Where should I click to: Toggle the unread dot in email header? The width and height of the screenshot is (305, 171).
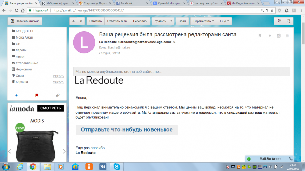[x=270, y=35]
